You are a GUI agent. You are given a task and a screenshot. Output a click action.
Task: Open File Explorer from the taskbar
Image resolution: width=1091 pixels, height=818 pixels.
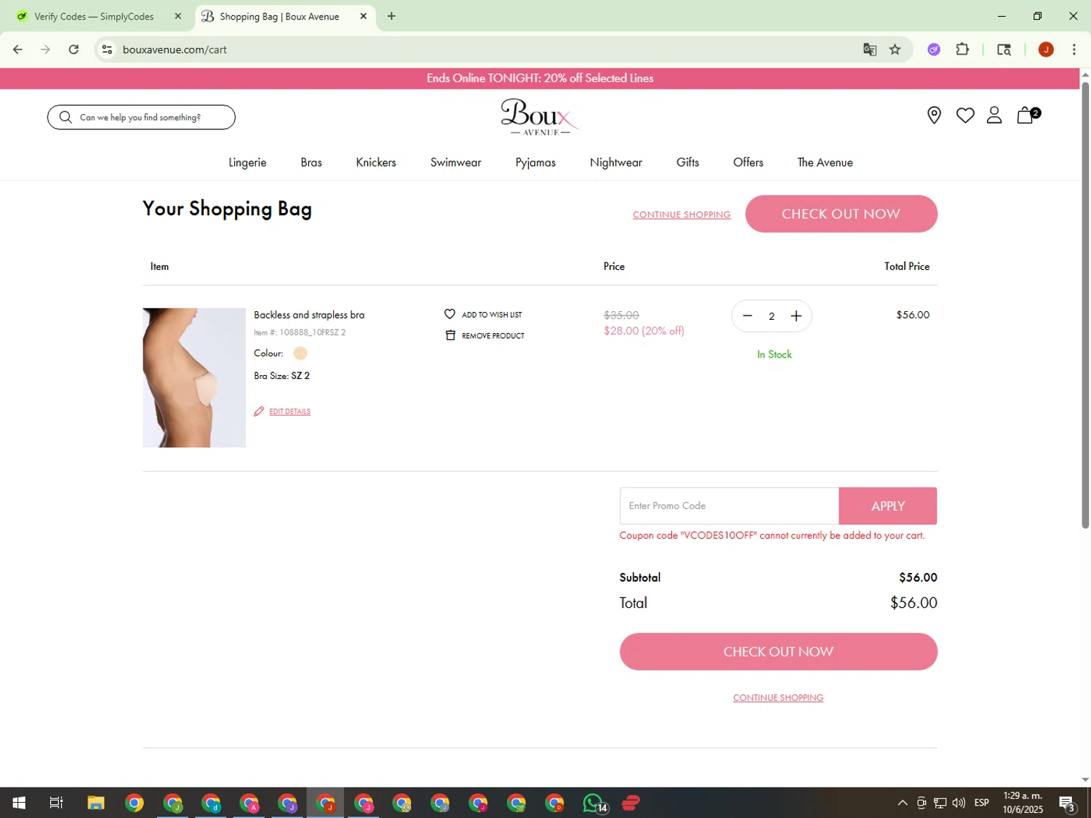pyautogui.click(x=96, y=803)
